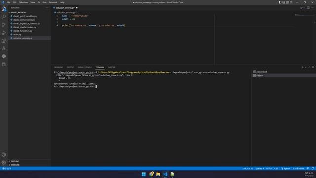Maximize the panel with the up chevron
The image size is (316, 178).
[x=309, y=67]
